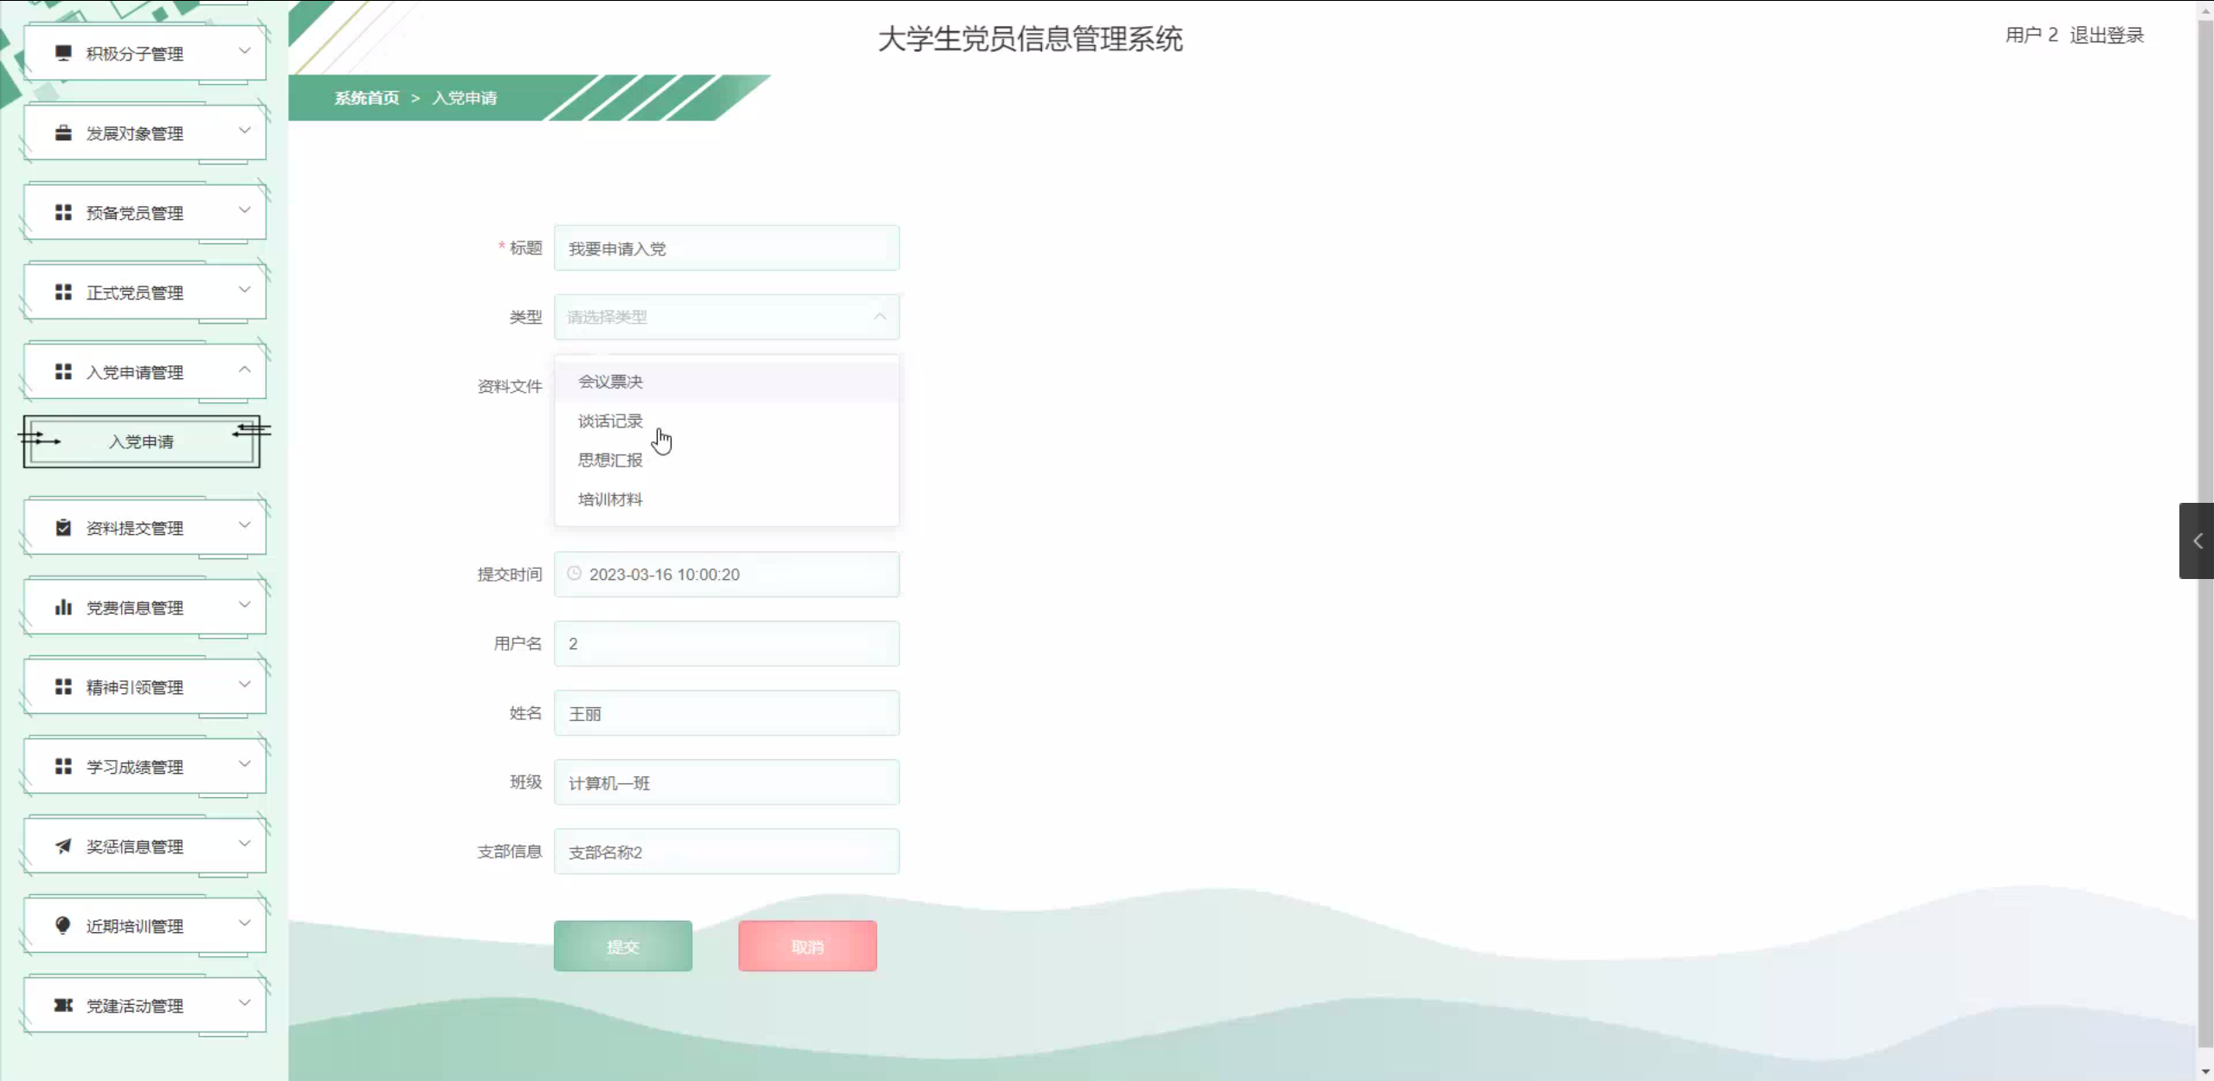This screenshot has height=1081, width=2214.
Task: Click the clock icon in 提交时间 field
Action: click(x=574, y=574)
